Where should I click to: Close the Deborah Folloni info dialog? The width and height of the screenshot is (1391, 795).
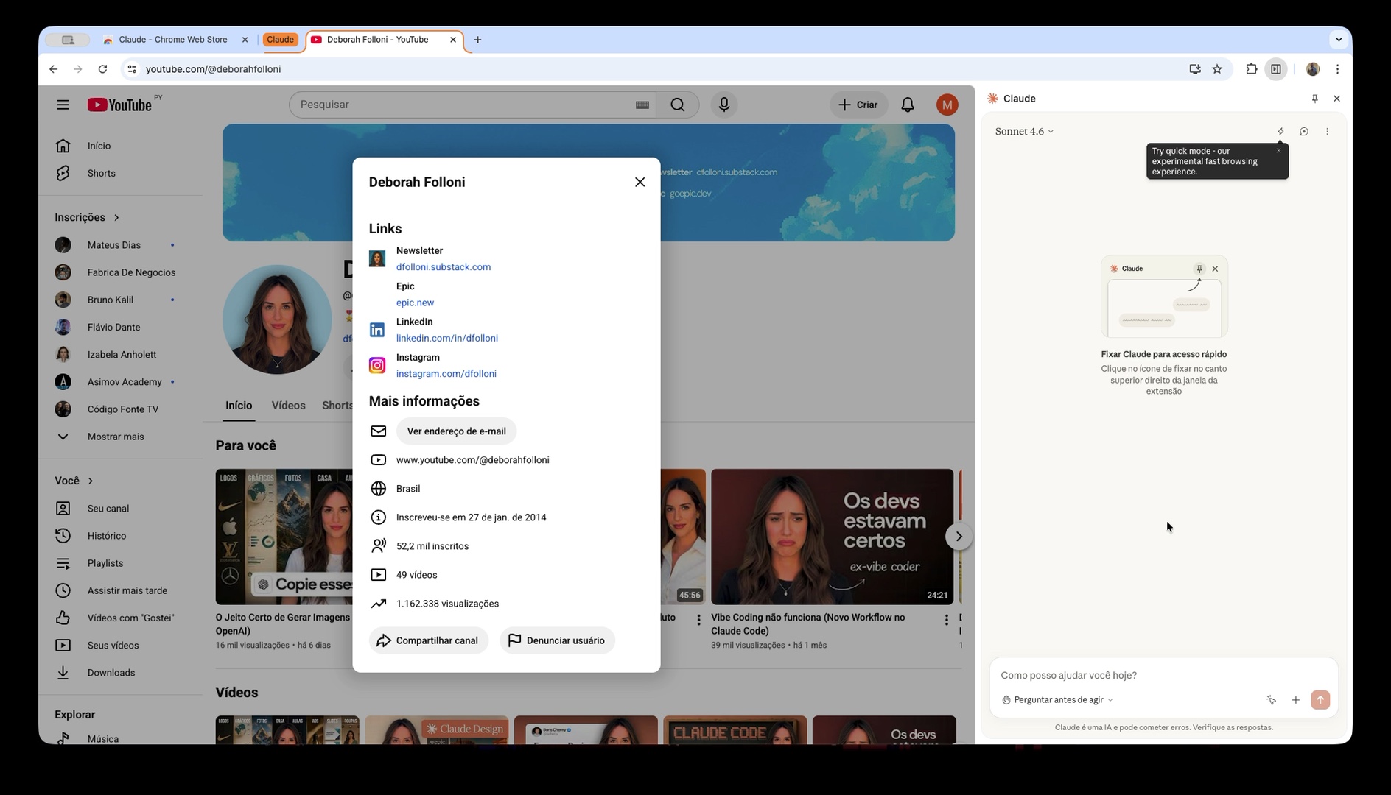click(x=640, y=182)
